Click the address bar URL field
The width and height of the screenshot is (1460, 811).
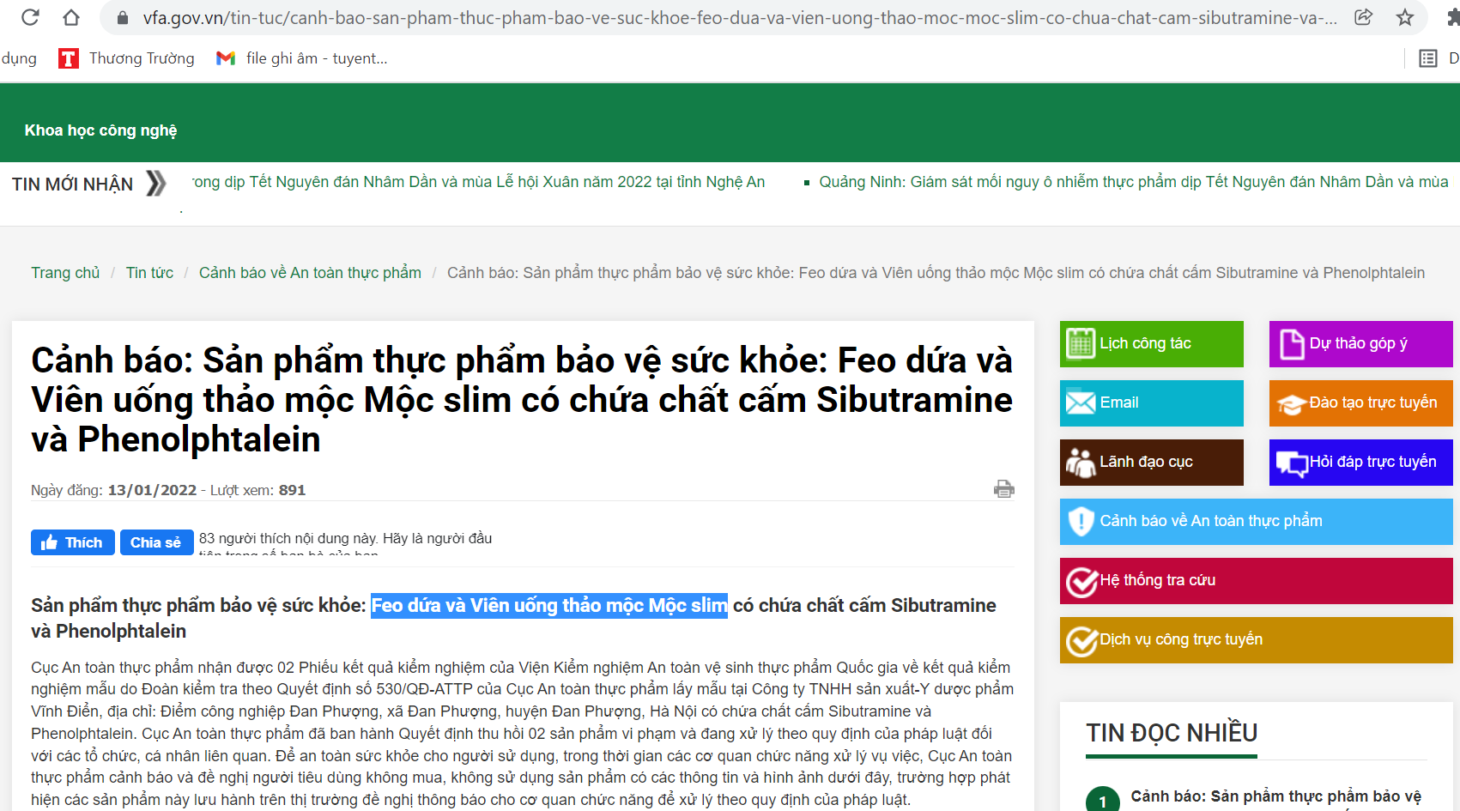tap(738, 17)
